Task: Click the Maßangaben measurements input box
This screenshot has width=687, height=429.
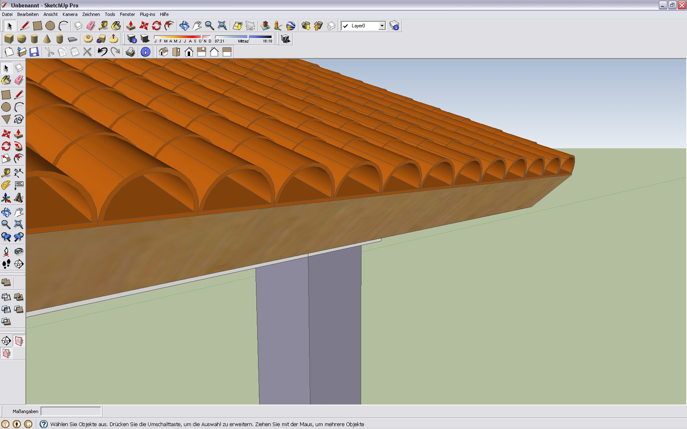Action: pos(71,411)
